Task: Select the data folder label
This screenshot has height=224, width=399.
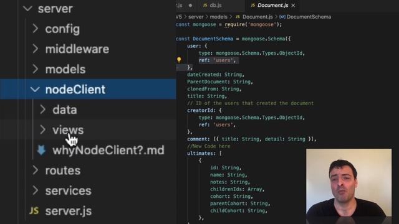Action: 65,110
